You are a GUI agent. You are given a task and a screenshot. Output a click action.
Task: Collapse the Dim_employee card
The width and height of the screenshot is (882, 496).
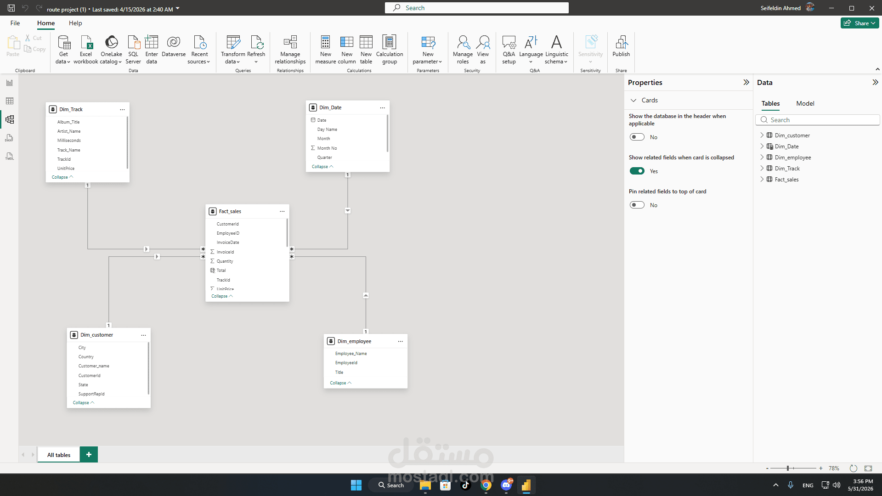[x=341, y=383]
